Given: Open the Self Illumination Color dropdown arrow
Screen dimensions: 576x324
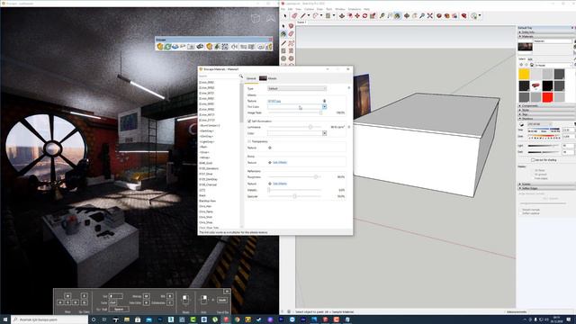Looking at the screenshot, I should coord(324,133).
